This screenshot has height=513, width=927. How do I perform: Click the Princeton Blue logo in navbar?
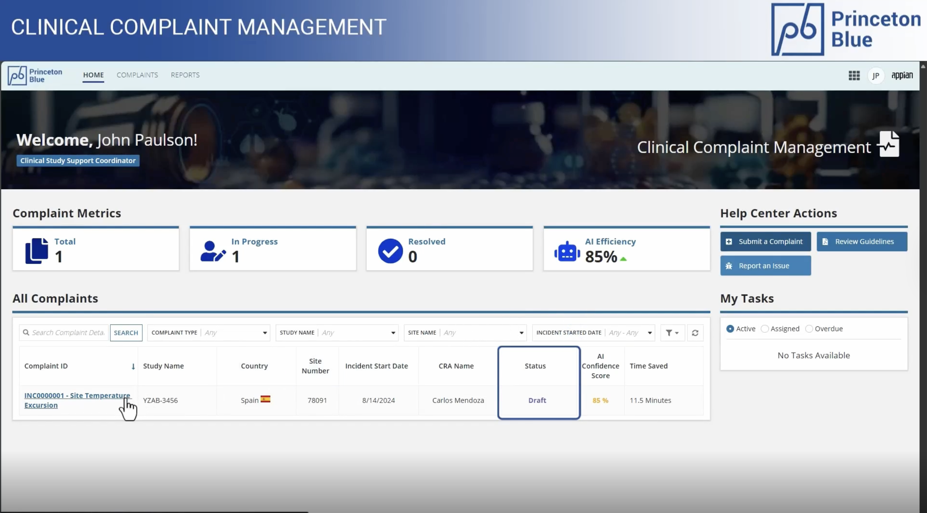tap(35, 76)
